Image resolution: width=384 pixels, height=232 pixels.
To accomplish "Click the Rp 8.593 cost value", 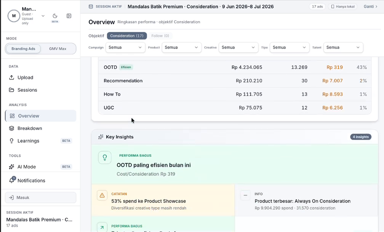I will pyautogui.click(x=332, y=94).
